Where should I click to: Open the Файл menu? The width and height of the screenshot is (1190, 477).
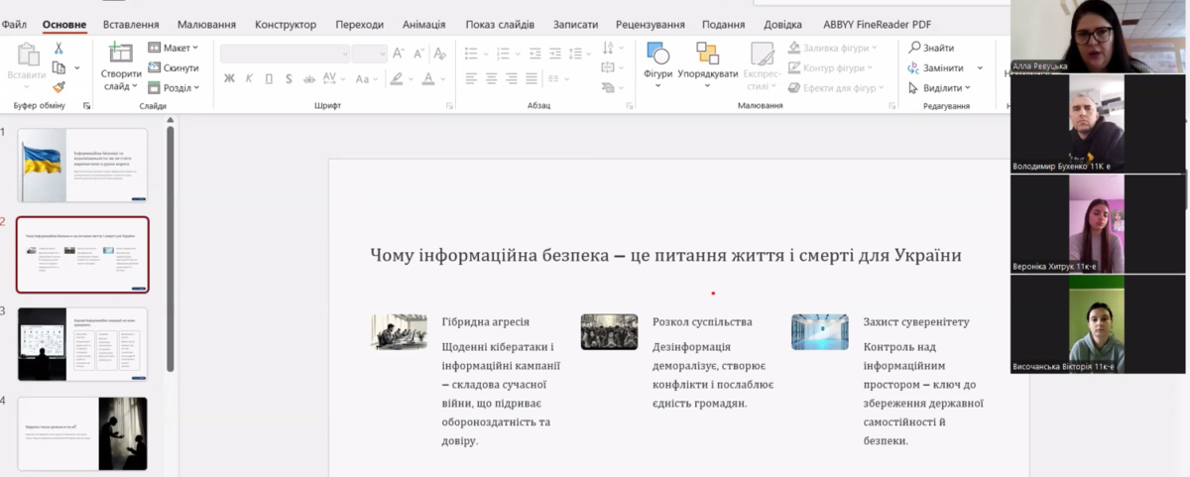tap(14, 24)
